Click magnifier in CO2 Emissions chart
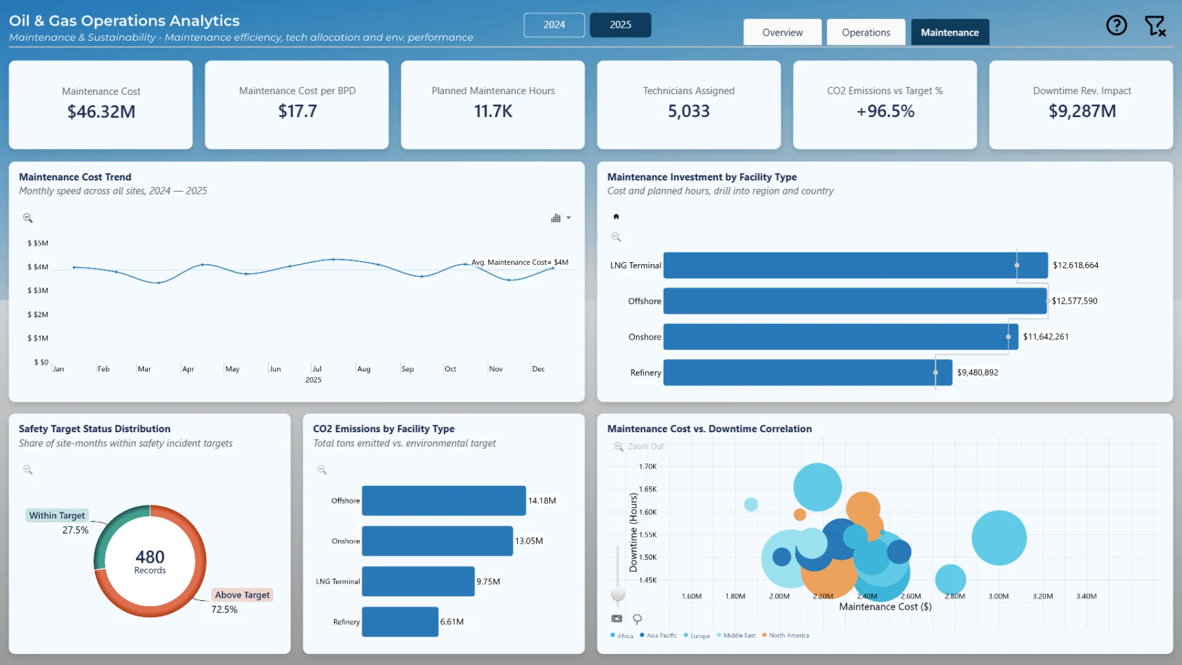This screenshot has width=1182, height=665. tap(322, 470)
